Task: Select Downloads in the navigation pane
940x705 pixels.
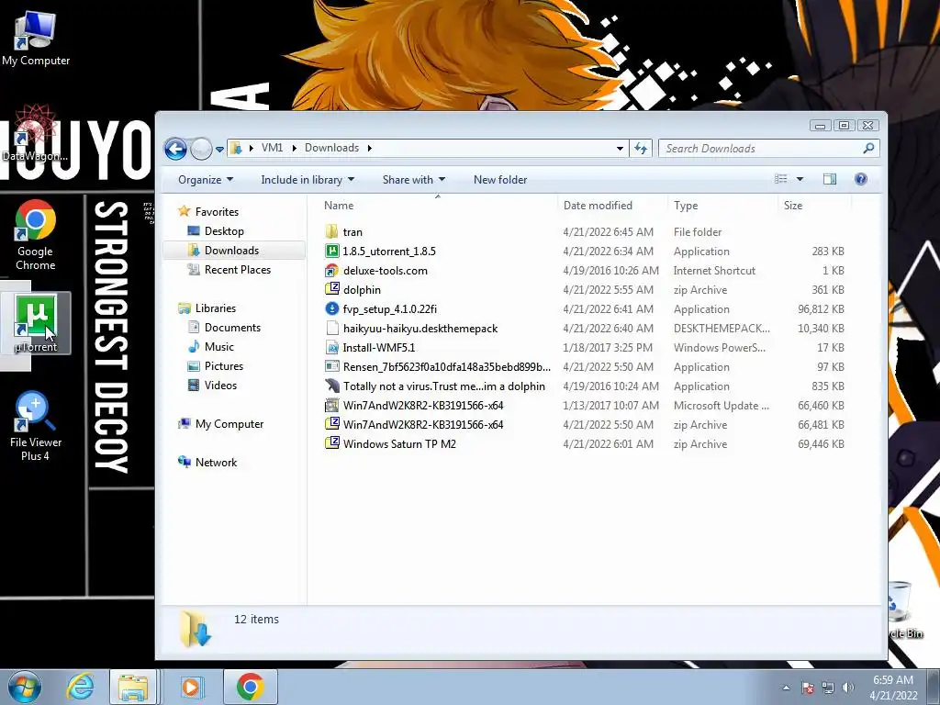Action: click(x=231, y=250)
